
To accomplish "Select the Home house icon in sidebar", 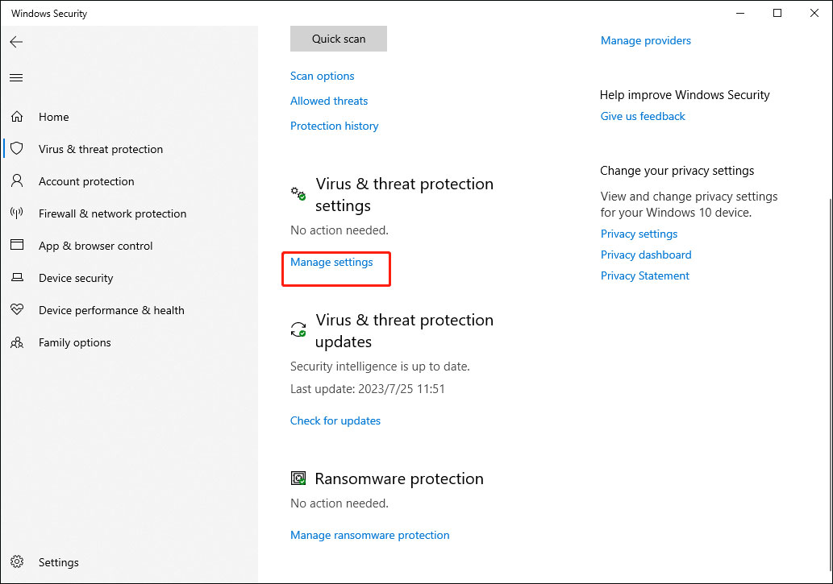I will click(17, 117).
